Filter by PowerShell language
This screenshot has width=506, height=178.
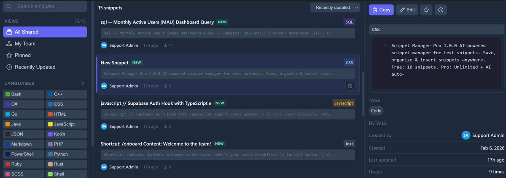coord(24,154)
